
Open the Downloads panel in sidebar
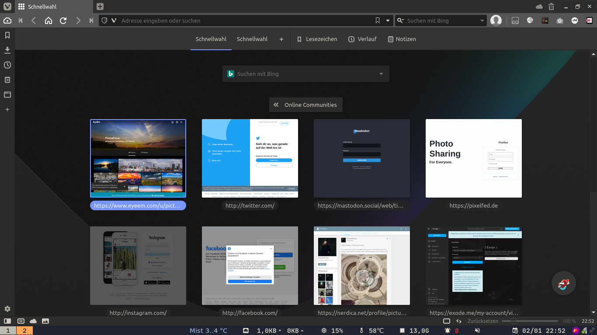[x=7, y=50]
